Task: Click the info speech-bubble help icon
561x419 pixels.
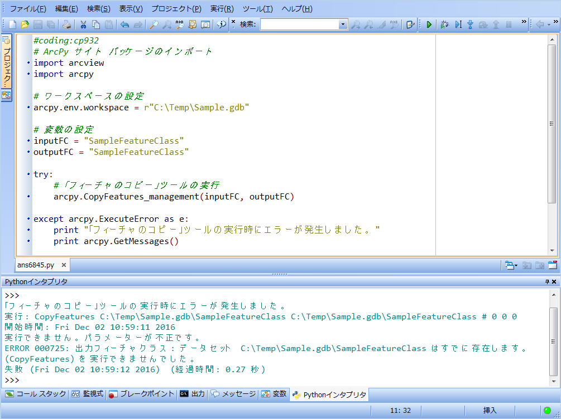Action: click(222, 25)
